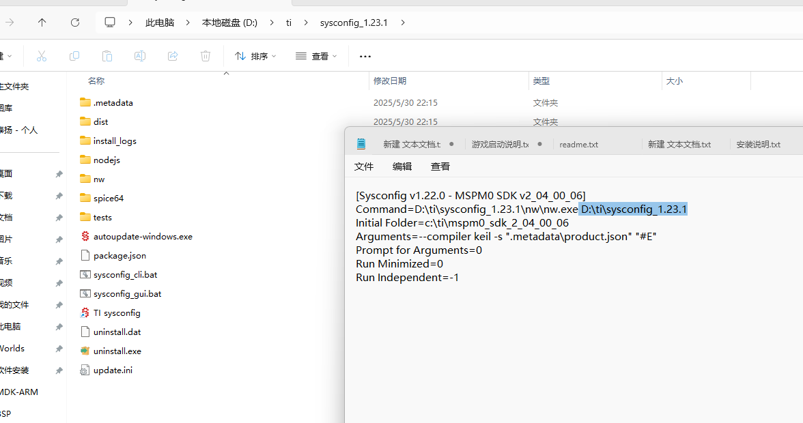Screen dimensions: 803x423
Task: Expand chevron before 此电脑 breadcrumb
Action: click(x=130, y=23)
